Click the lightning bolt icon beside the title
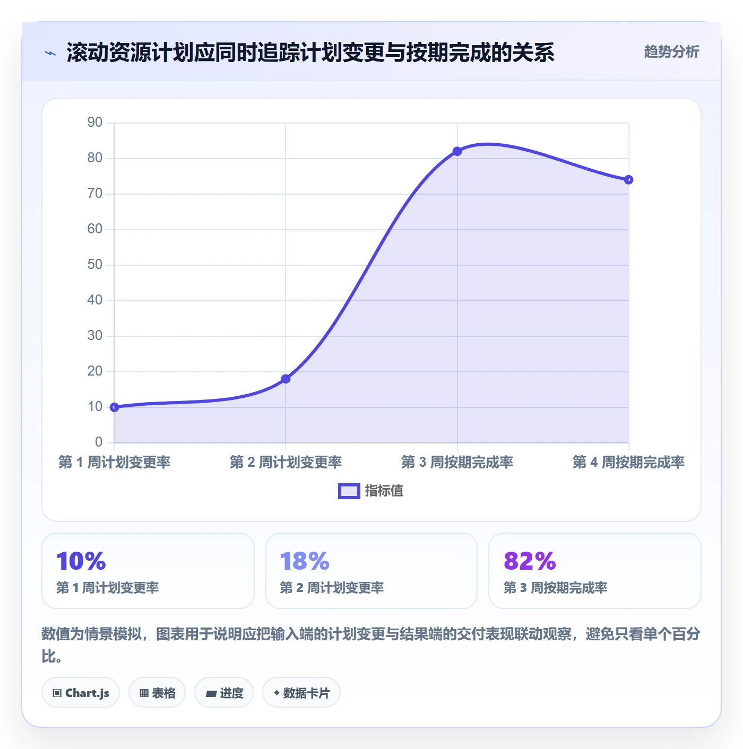743x749 pixels. [x=50, y=53]
